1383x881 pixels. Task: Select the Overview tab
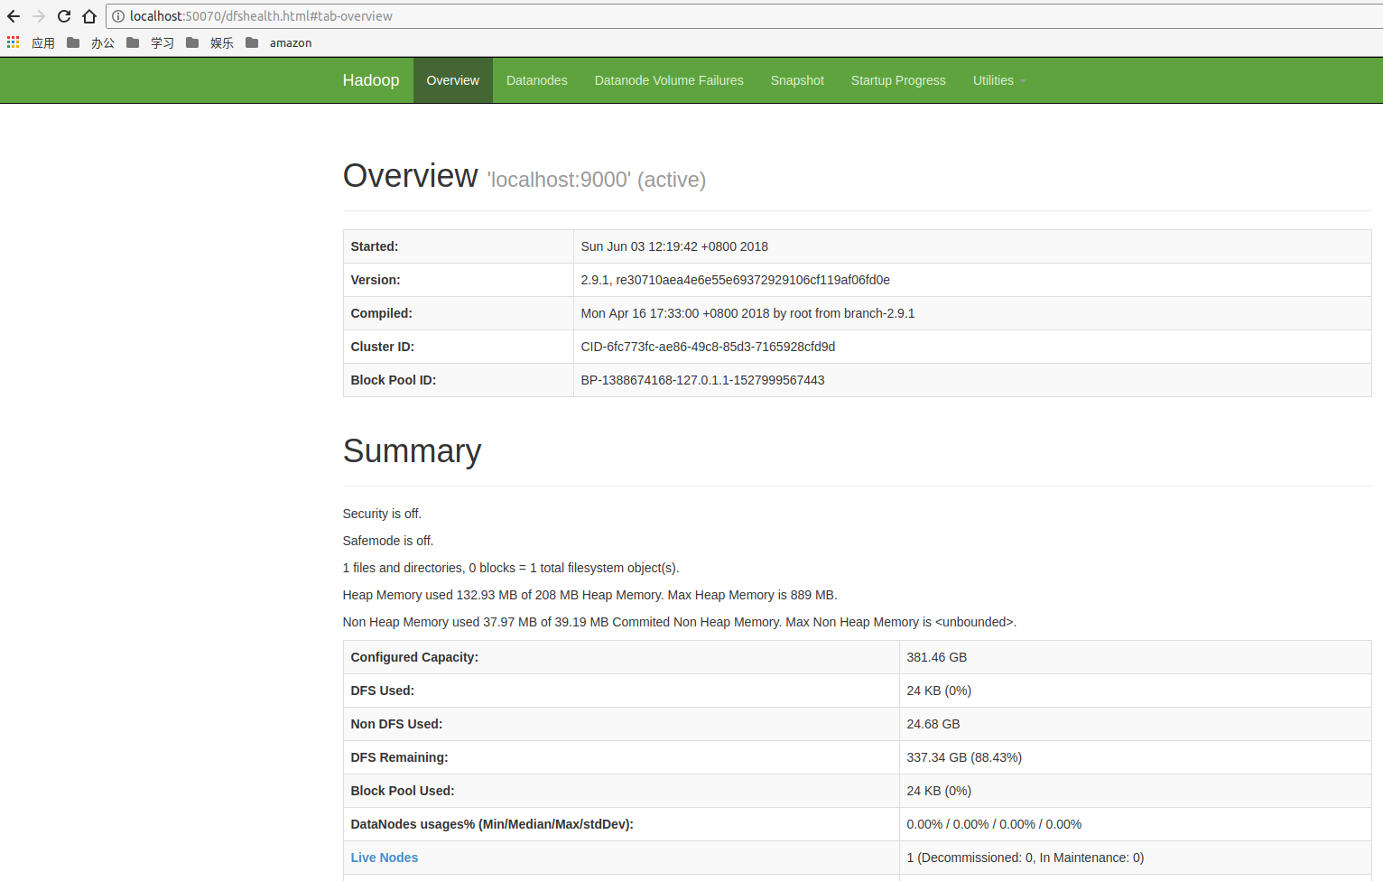(453, 80)
